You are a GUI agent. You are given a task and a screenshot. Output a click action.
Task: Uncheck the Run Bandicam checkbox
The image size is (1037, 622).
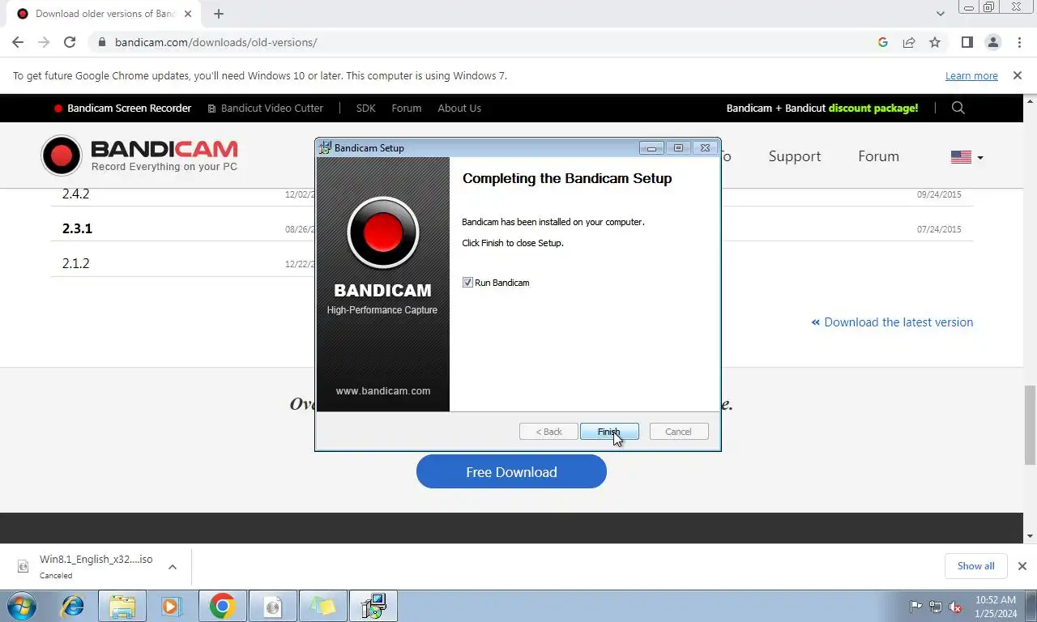point(467,283)
